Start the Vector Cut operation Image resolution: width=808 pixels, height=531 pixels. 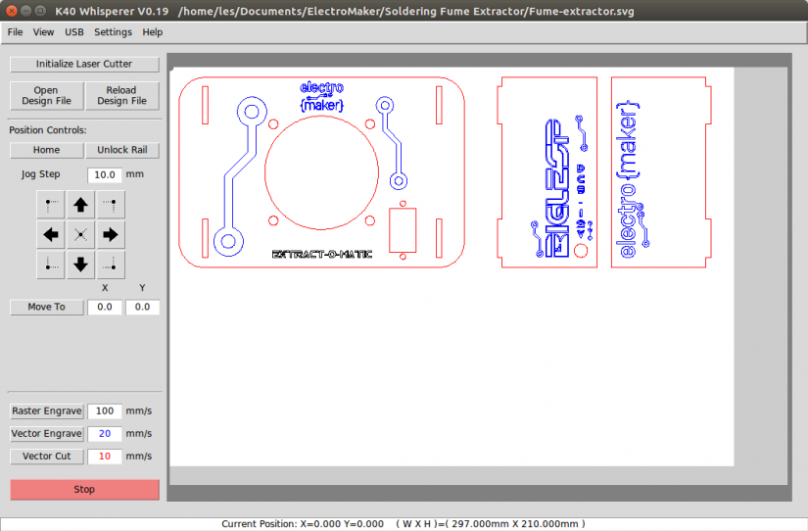click(x=46, y=457)
